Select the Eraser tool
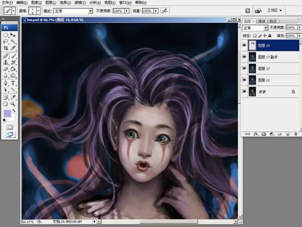Screen dimensions: 302x227 click(x=5, y=69)
